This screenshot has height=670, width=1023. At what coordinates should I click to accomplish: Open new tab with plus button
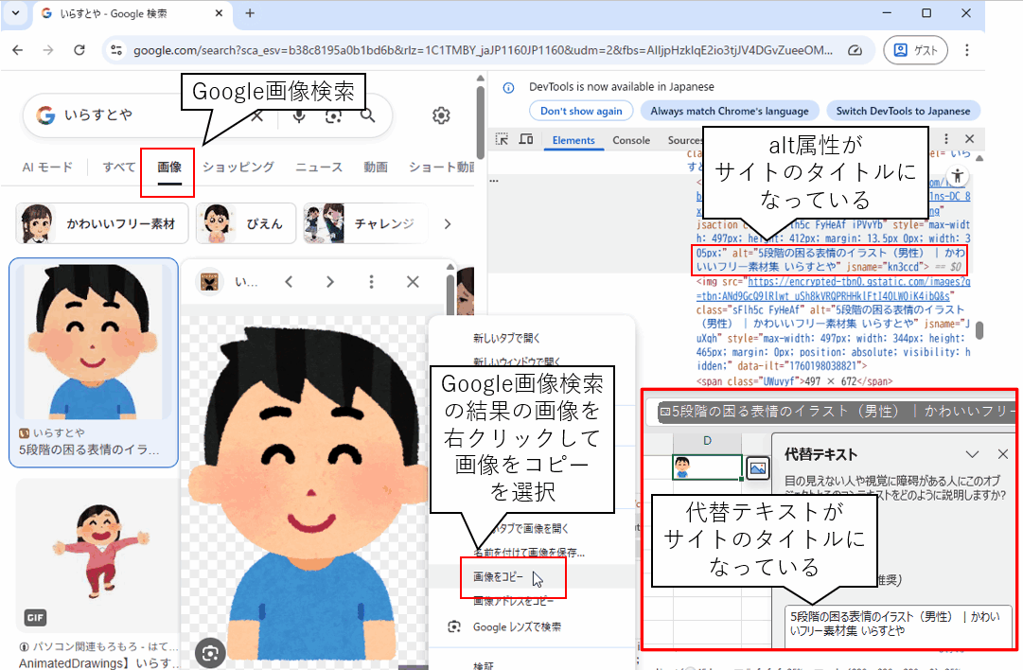click(x=250, y=13)
